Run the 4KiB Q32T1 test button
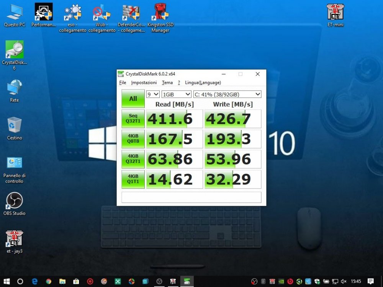The height and width of the screenshot is (287, 383). point(133,159)
